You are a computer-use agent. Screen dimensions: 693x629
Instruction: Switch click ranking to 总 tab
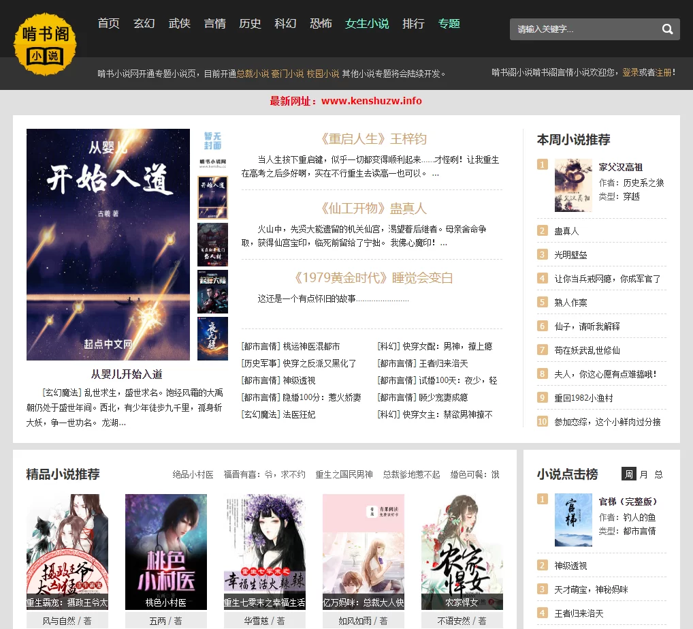click(x=659, y=474)
